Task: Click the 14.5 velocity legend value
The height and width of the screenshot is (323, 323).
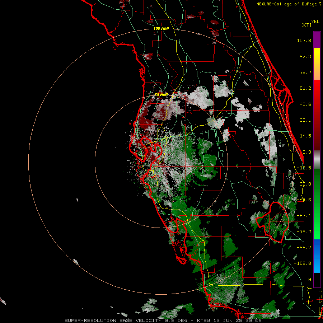Action: click(305, 136)
